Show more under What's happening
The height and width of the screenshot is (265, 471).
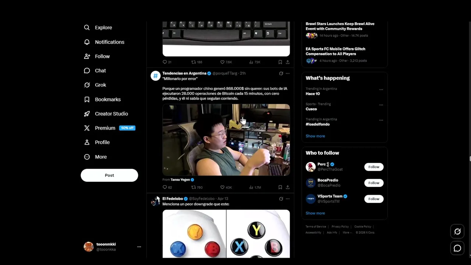click(315, 136)
